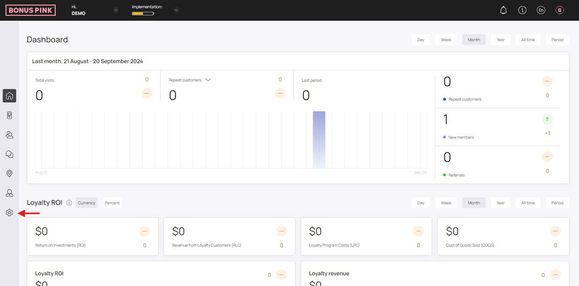Open the customers sidebar icon
Screen dimensions: 579x286
click(9, 135)
